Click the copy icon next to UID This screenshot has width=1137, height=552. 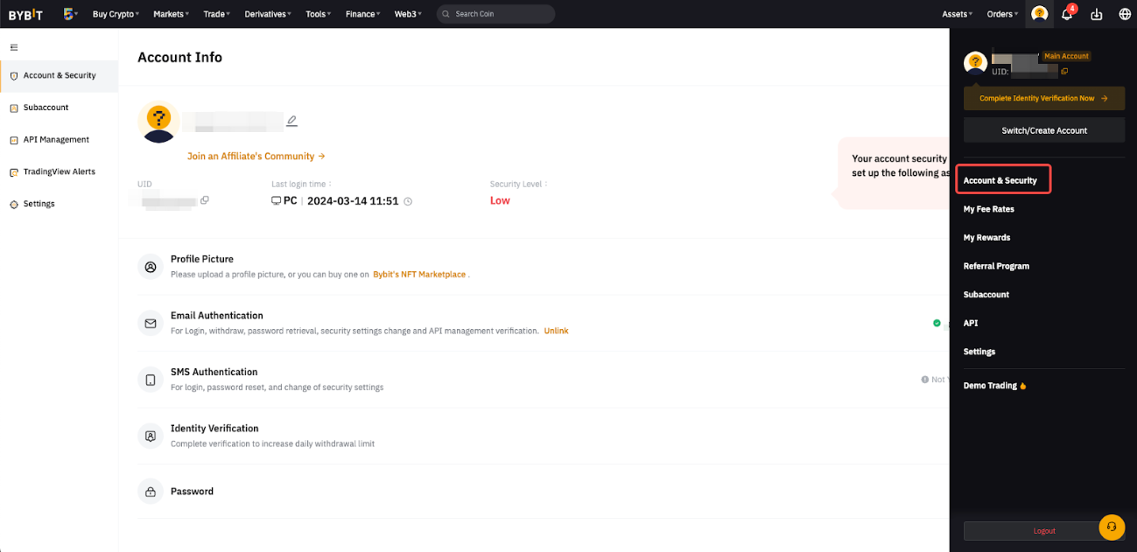point(204,200)
